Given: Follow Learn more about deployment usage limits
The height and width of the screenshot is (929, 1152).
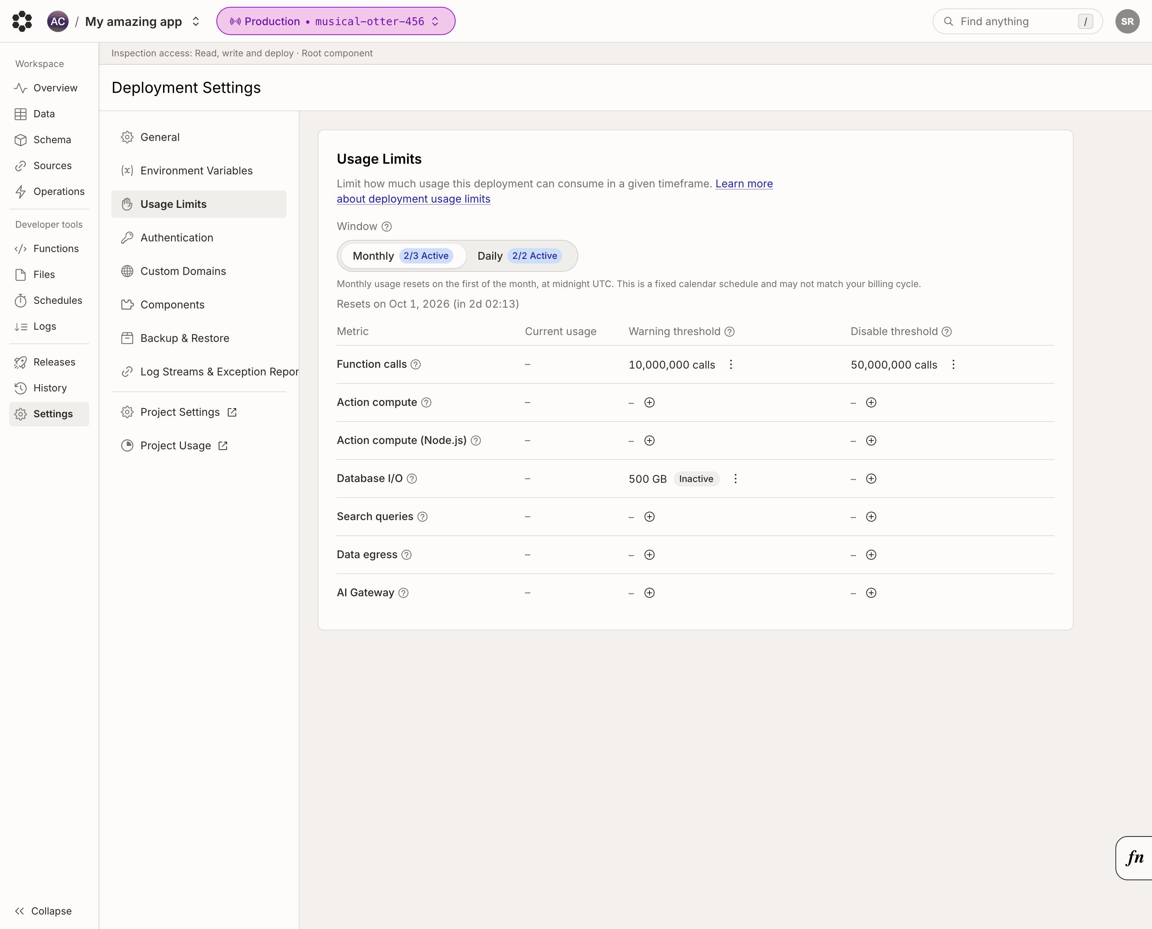Looking at the screenshot, I should pyautogui.click(x=555, y=191).
